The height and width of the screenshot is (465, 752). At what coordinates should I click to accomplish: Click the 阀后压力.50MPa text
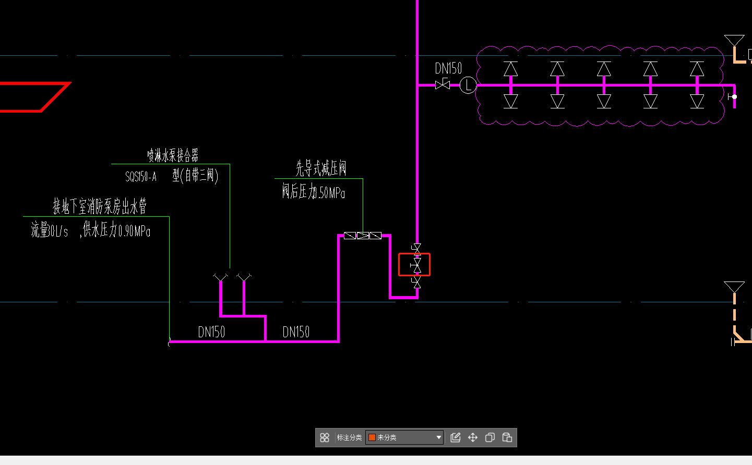pyautogui.click(x=314, y=191)
